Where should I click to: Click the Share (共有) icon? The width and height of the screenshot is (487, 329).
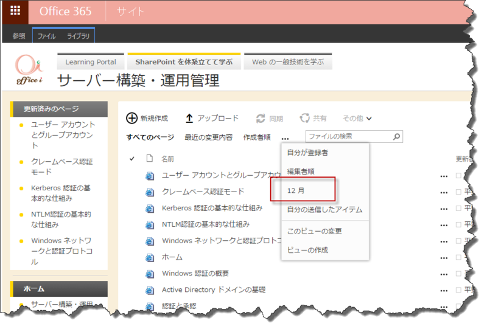305,118
